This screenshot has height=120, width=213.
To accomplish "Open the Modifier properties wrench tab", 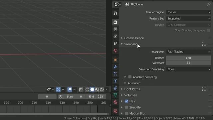I will tap(115, 67).
